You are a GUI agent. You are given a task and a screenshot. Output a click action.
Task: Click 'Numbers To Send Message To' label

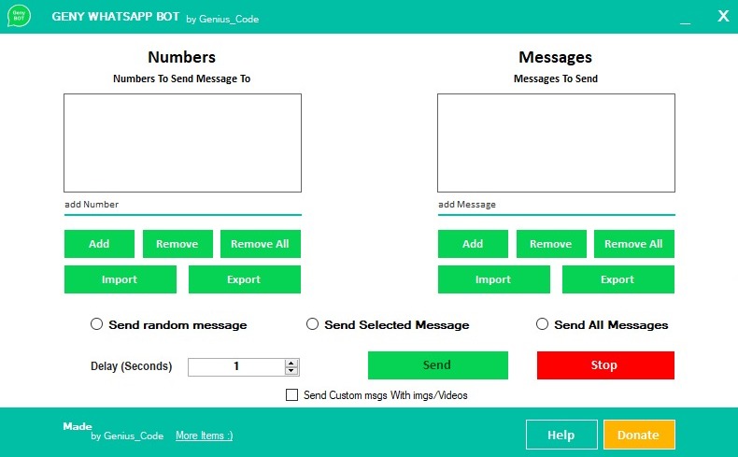[x=181, y=79]
